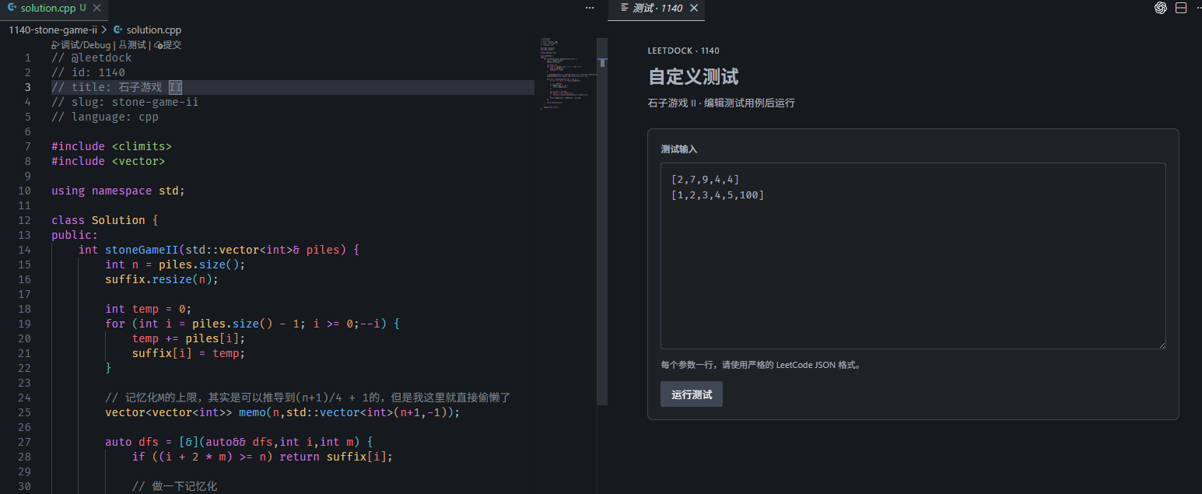Click the subtitle '石子游戏 II · 编辑测试用例后运行'
1202x494 pixels.
[721, 103]
